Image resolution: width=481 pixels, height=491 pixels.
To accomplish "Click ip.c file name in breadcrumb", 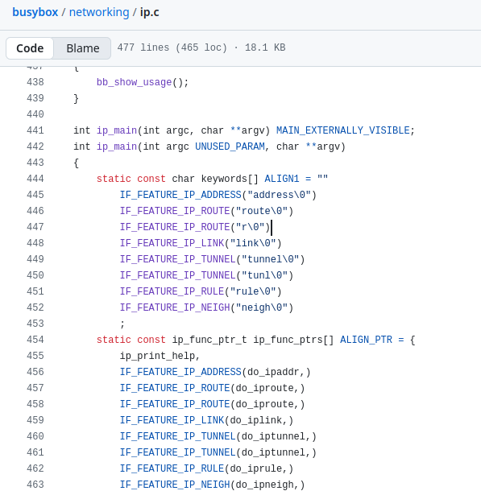I will [150, 12].
